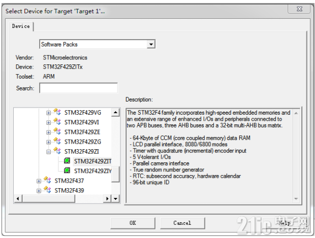Viewport: 315px width, 238px height.
Task: Click device tree scroll down arrow
Action: tap(115, 198)
